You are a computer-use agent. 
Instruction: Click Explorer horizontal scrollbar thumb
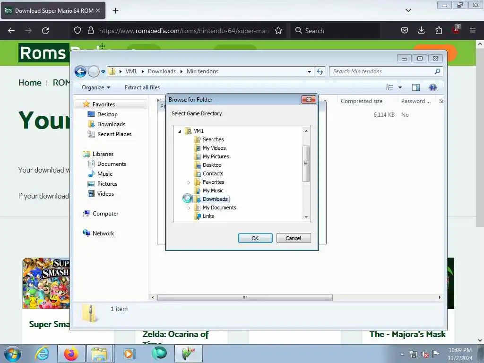245,297
